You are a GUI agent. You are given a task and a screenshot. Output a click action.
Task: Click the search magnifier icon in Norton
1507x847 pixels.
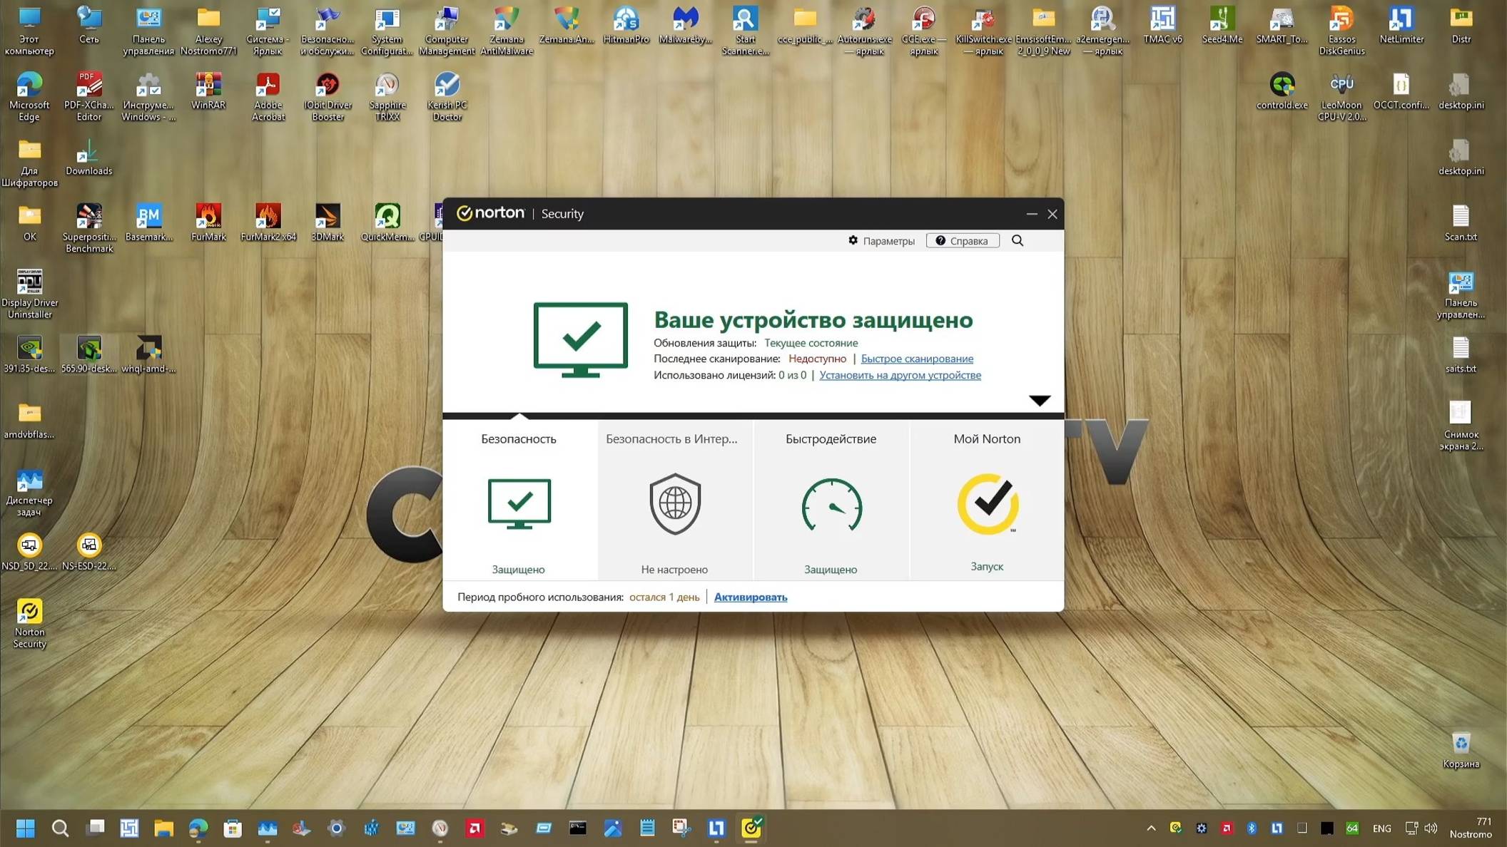click(1018, 241)
